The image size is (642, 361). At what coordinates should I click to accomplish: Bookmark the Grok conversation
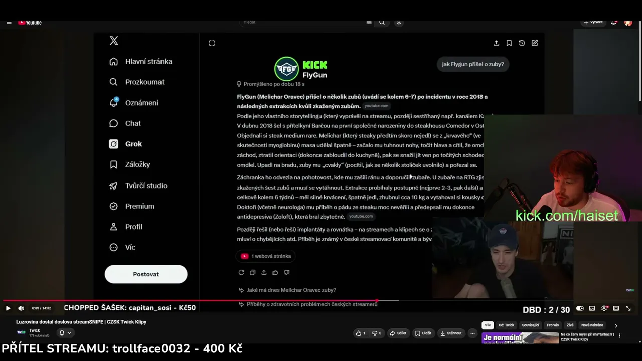pyautogui.click(x=509, y=43)
